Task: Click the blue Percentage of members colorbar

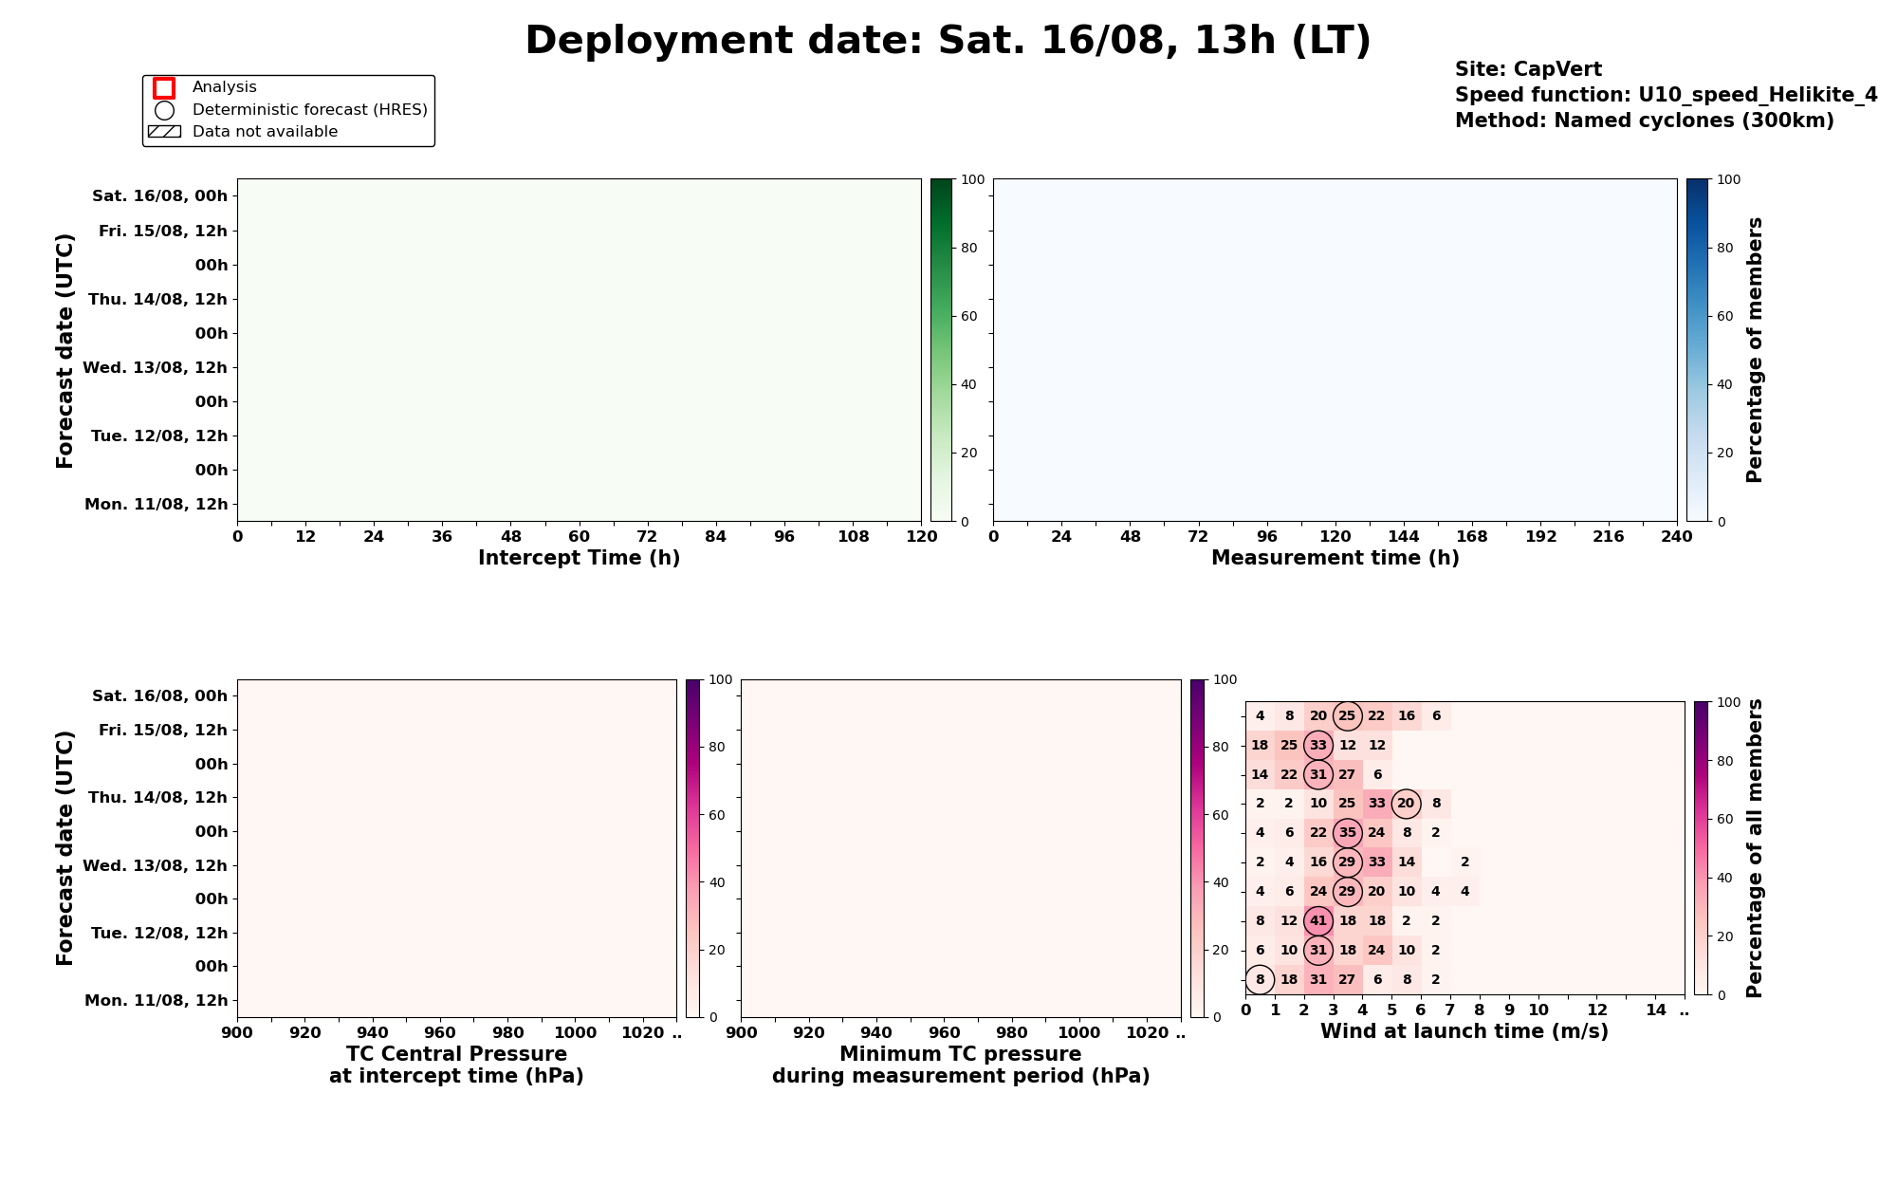Action: pos(1697,350)
